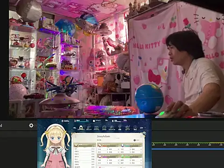Click the back arrow in game menu
224x168 pixels.
75,128
